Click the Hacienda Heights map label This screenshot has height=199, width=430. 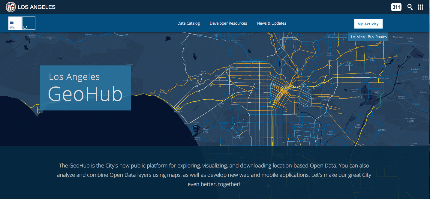[x=410, y=119]
